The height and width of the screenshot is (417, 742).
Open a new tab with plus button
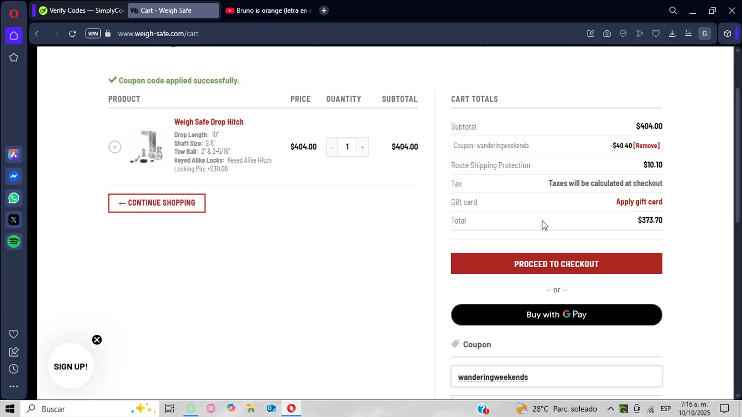tap(324, 10)
